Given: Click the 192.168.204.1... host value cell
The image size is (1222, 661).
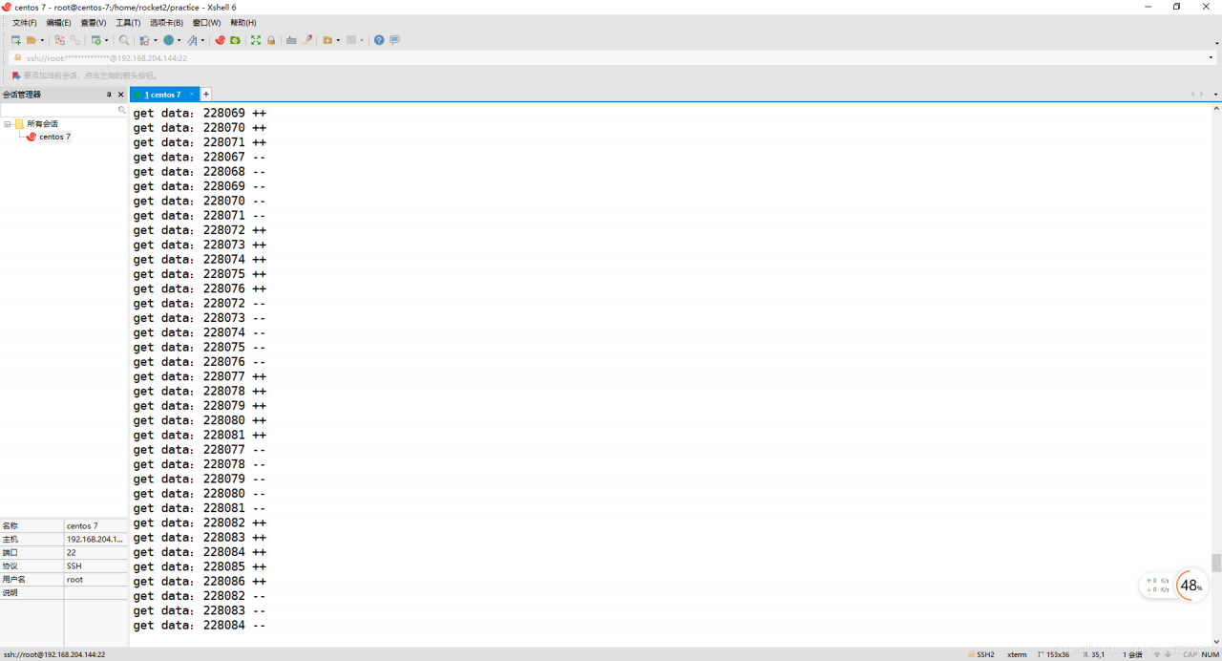Looking at the screenshot, I should pyautogui.click(x=95, y=539).
